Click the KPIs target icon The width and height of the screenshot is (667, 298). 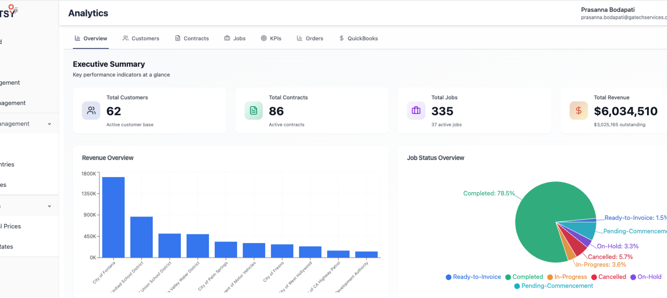click(x=264, y=38)
